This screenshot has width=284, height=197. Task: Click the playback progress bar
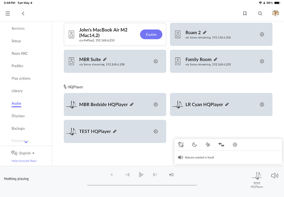point(142,185)
